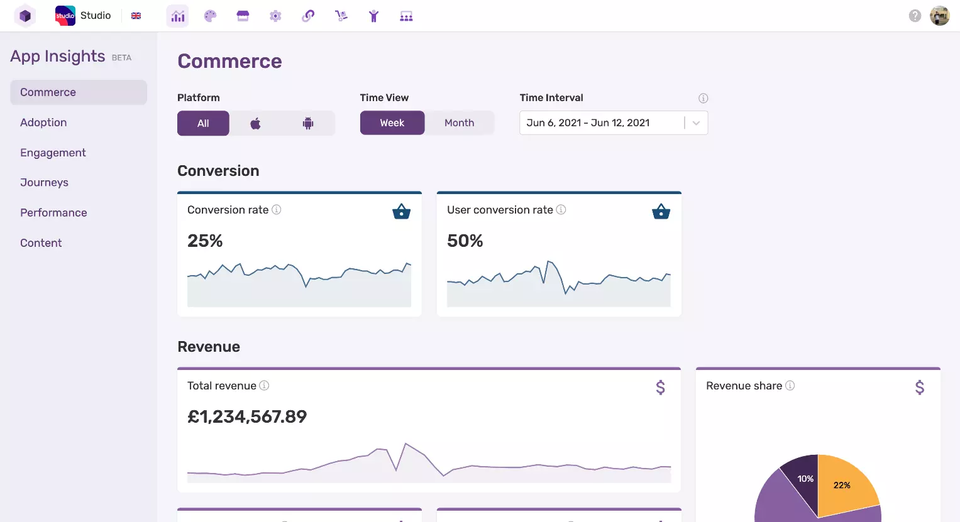The width and height of the screenshot is (960, 522).
Task: Open the Journeys sidebar item
Action: point(44,182)
